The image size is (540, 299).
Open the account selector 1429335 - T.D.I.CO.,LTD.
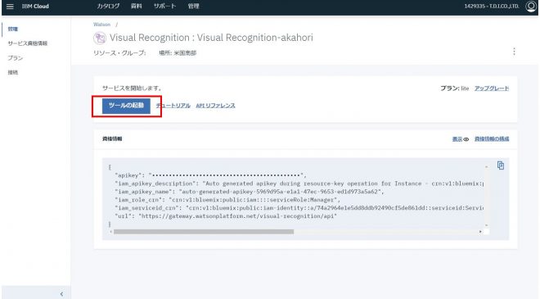(x=492, y=7)
